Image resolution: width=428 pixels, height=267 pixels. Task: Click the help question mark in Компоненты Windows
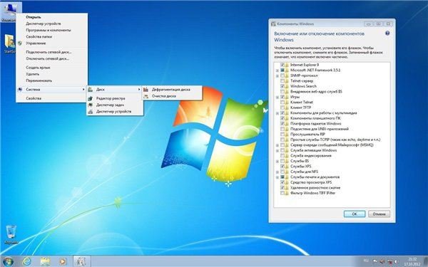(x=387, y=33)
